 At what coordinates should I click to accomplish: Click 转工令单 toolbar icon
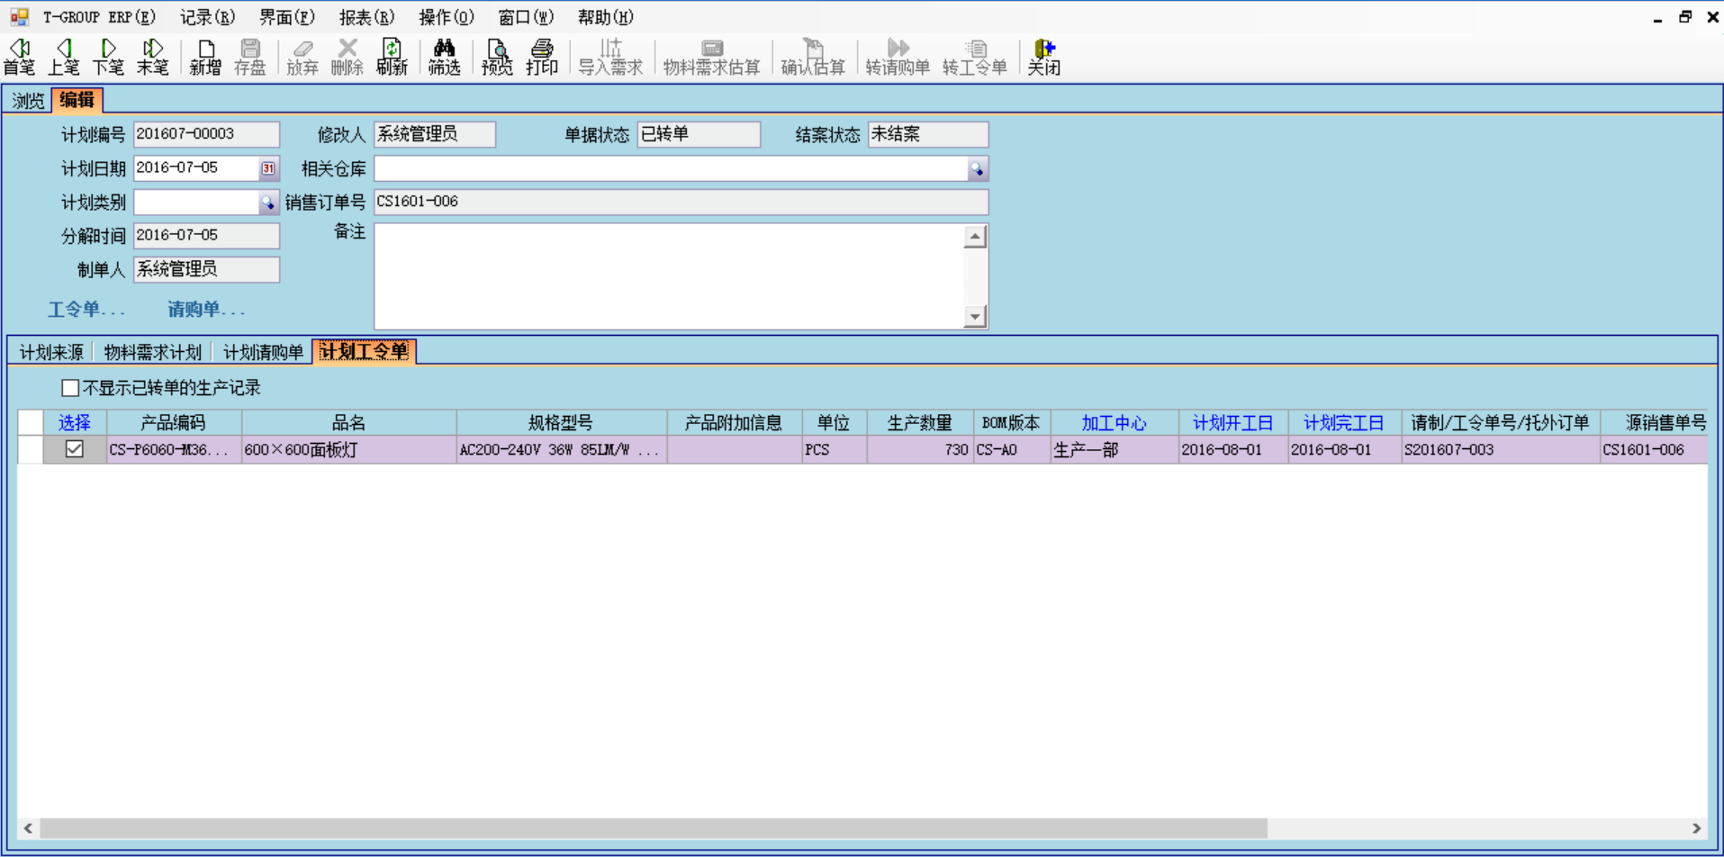(x=975, y=57)
